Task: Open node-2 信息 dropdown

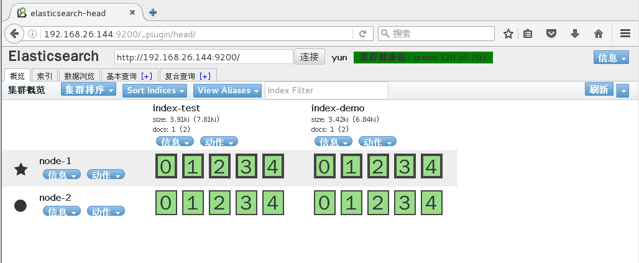Action: 62,211
